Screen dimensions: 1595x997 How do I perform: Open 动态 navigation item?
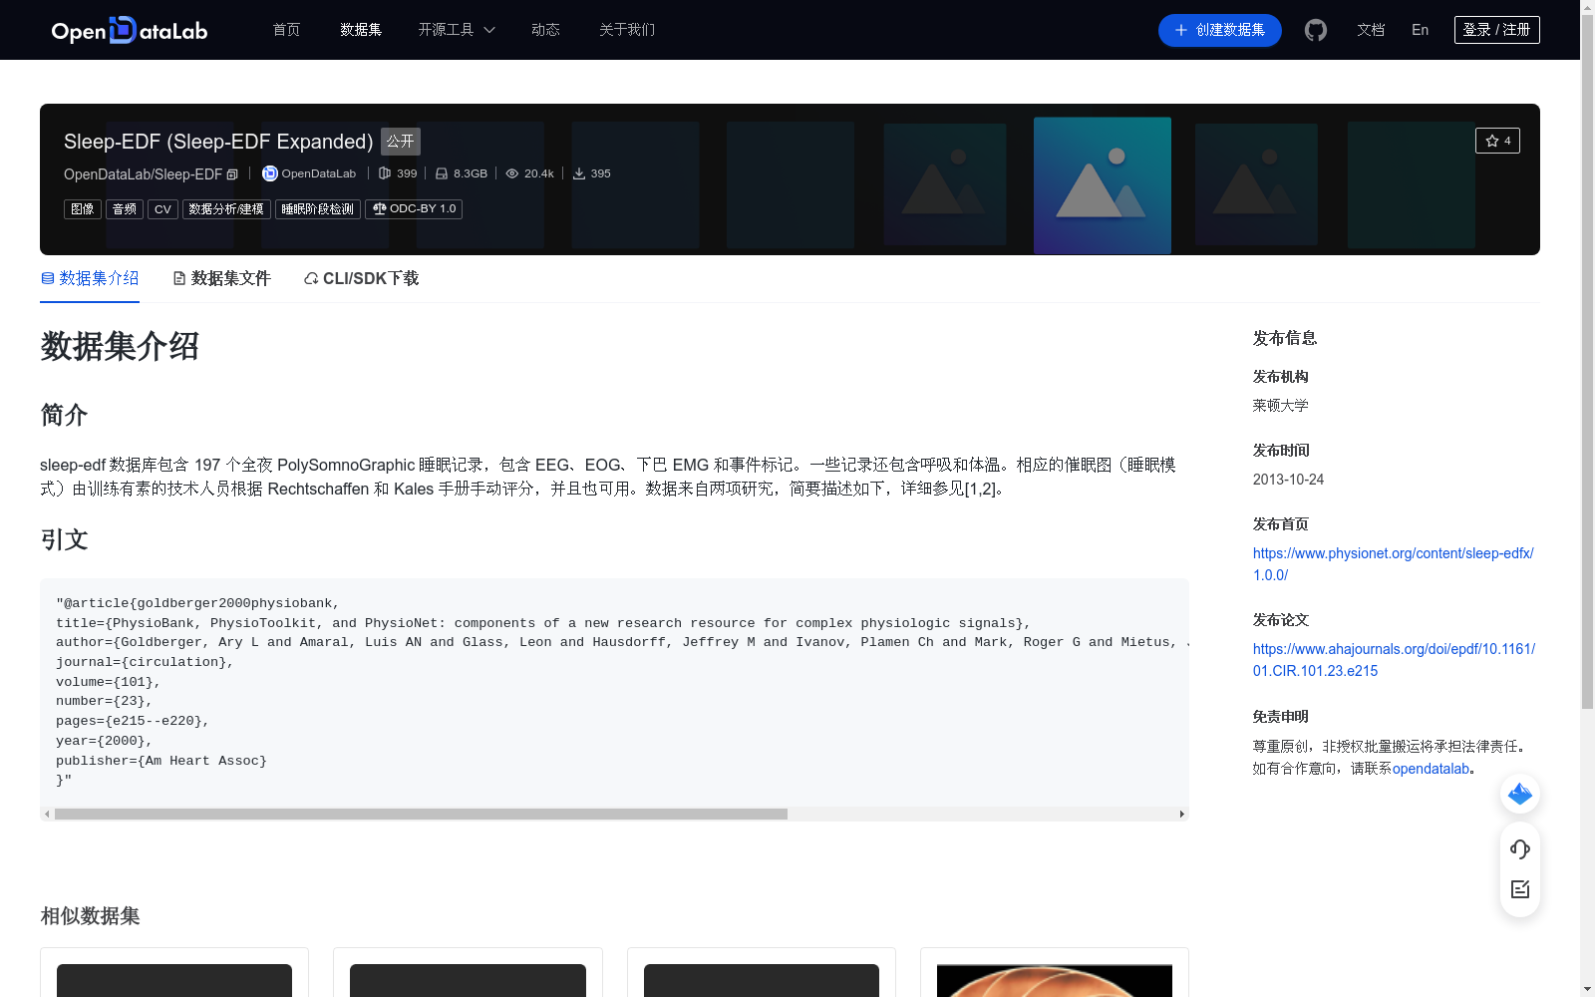[545, 30]
